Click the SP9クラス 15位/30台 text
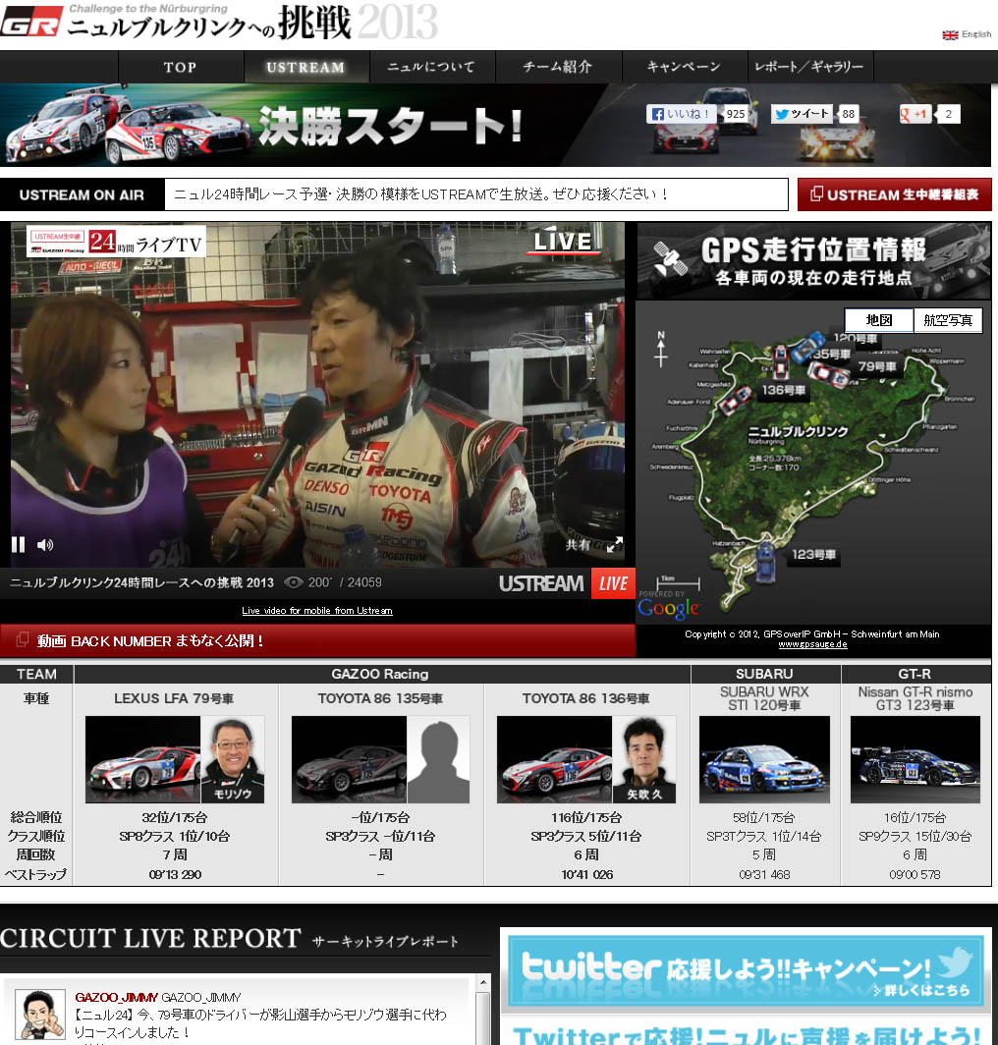 click(x=915, y=837)
